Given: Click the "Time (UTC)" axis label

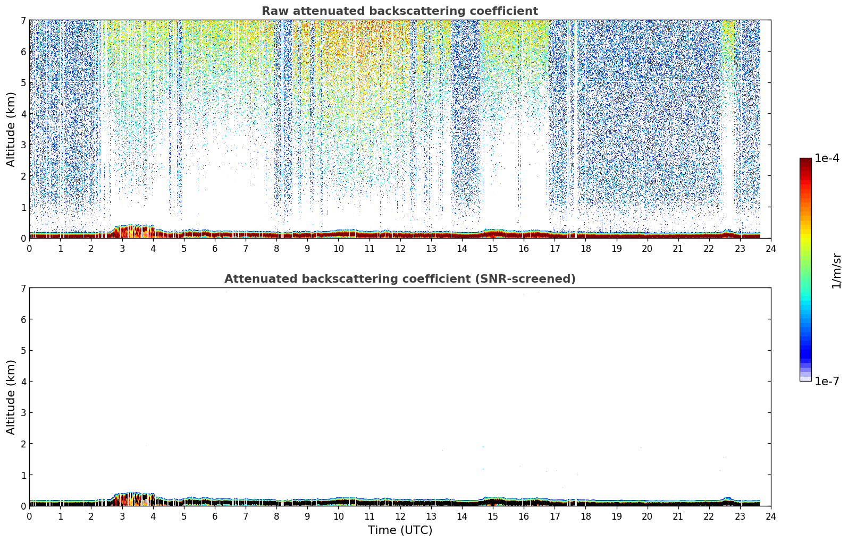Looking at the screenshot, I should (x=400, y=530).
